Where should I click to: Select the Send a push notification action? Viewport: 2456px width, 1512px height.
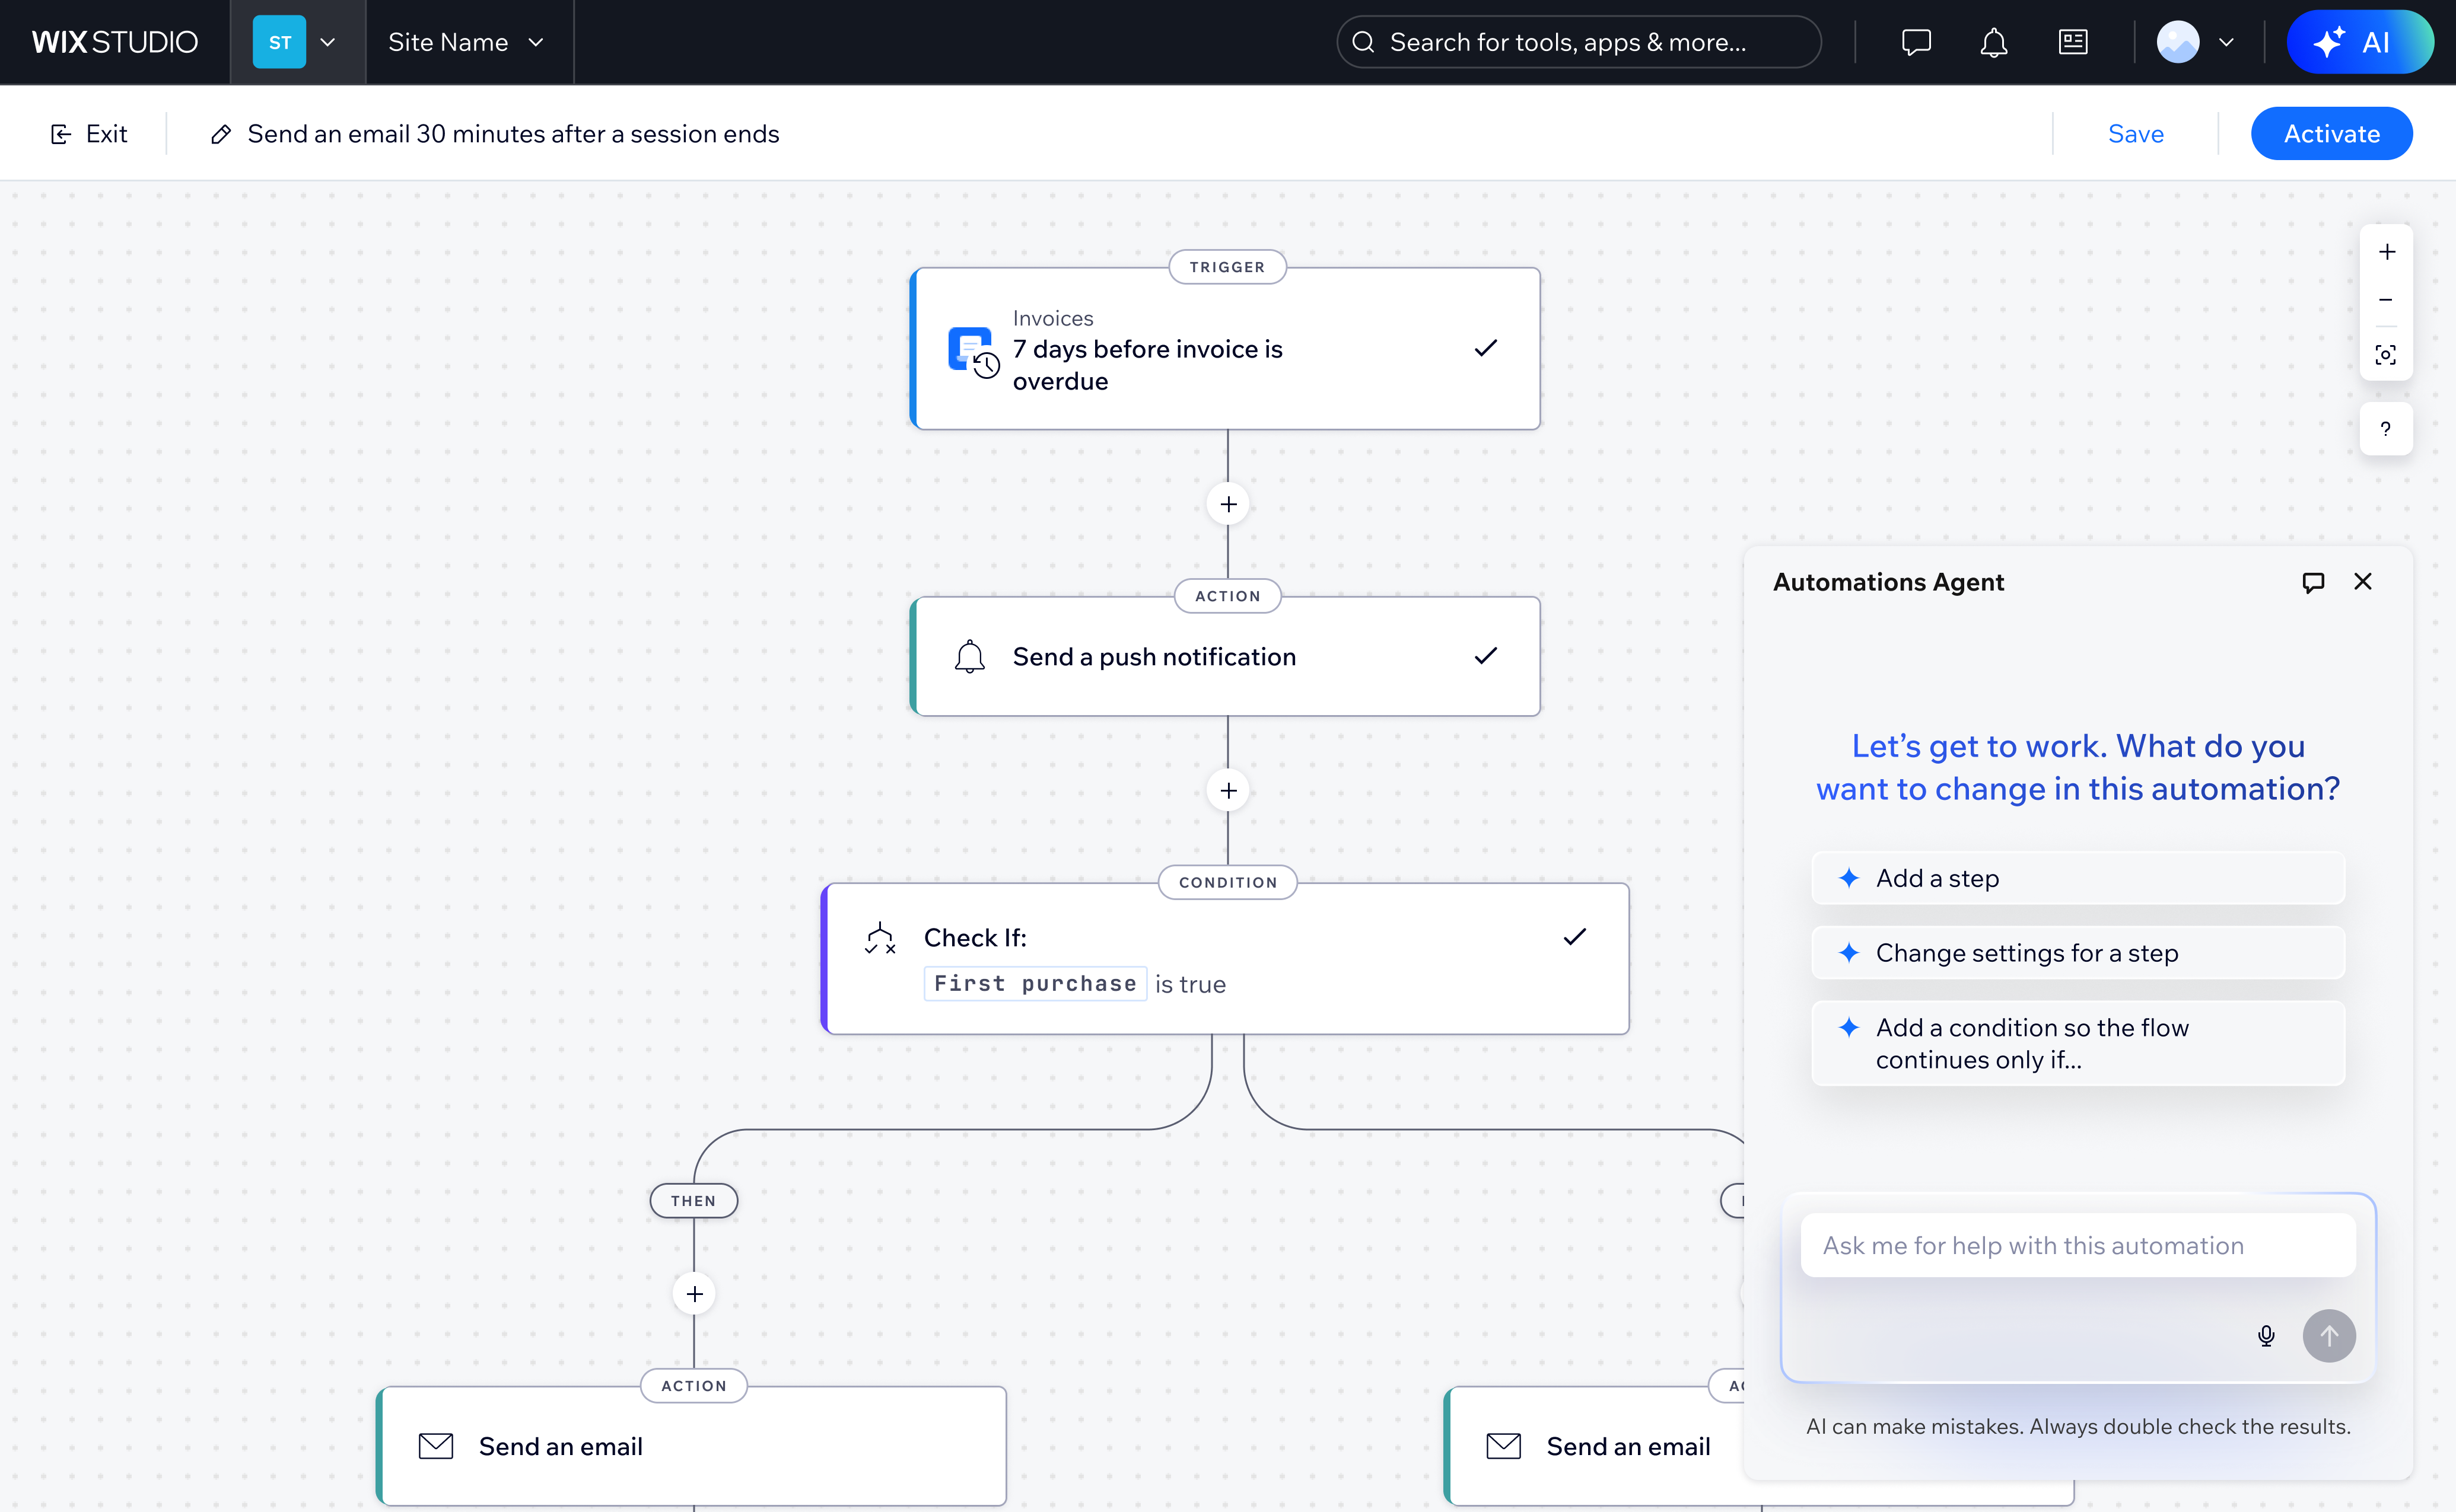pos(1224,656)
